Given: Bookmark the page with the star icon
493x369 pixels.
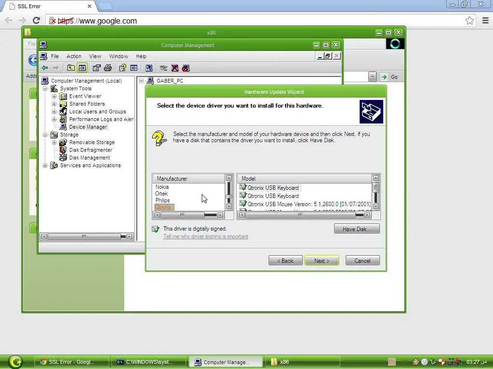Looking at the screenshot, I should click(x=469, y=21).
